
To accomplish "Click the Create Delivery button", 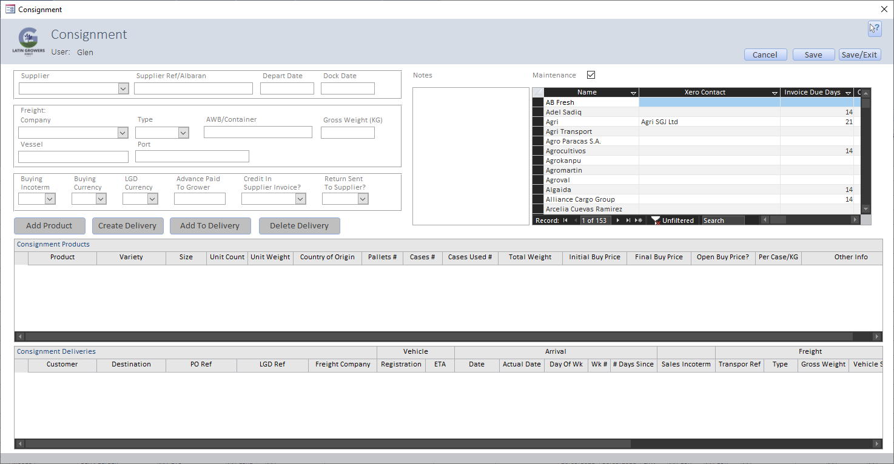I will (127, 226).
